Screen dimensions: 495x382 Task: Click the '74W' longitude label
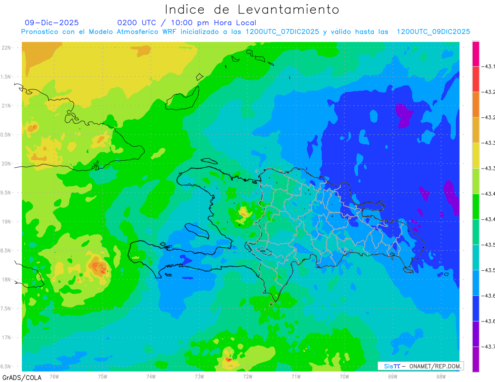(x=151, y=377)
